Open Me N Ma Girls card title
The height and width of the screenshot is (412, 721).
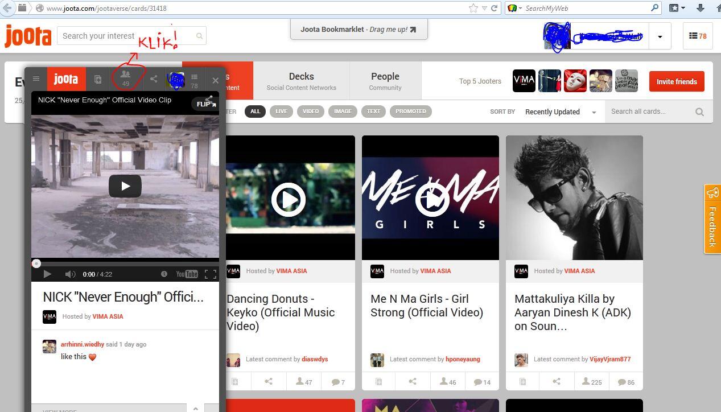(x=427, y=306)
